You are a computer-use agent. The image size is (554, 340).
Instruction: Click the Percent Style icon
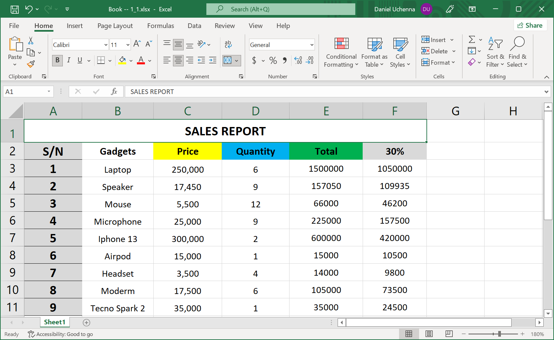[273, 60]
